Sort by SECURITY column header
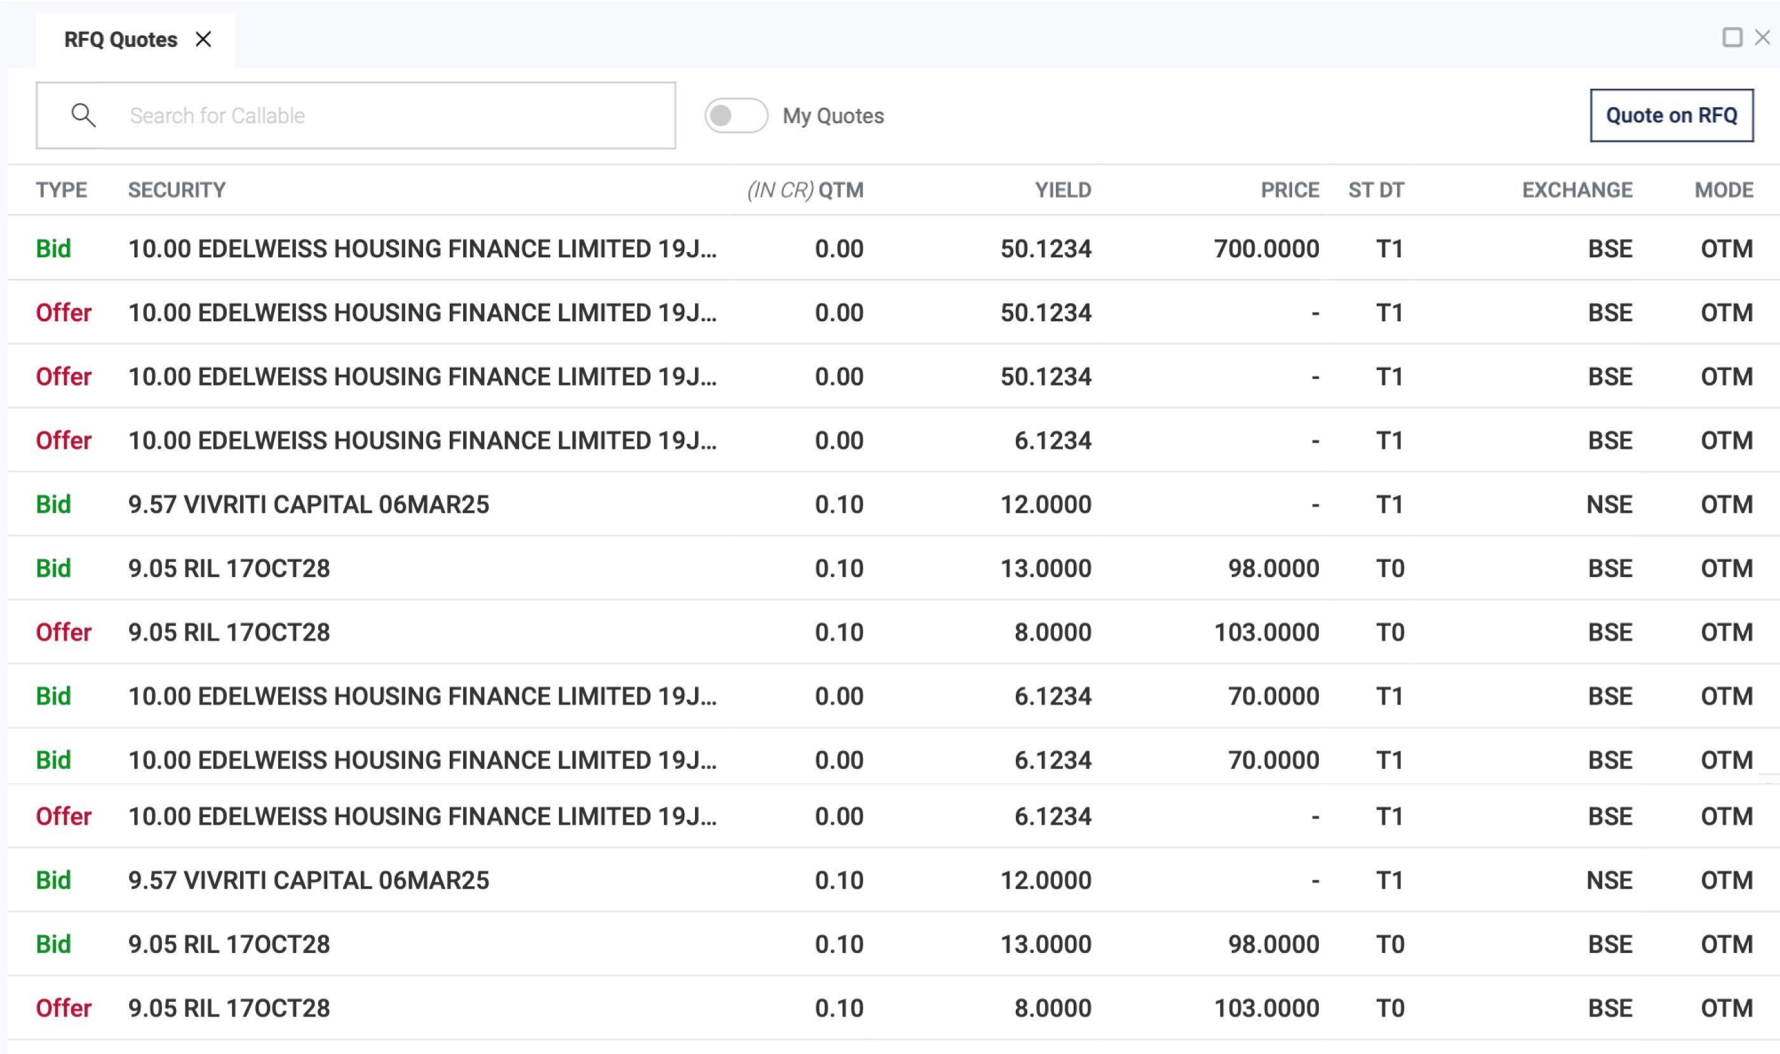 (x=177, y=190)
